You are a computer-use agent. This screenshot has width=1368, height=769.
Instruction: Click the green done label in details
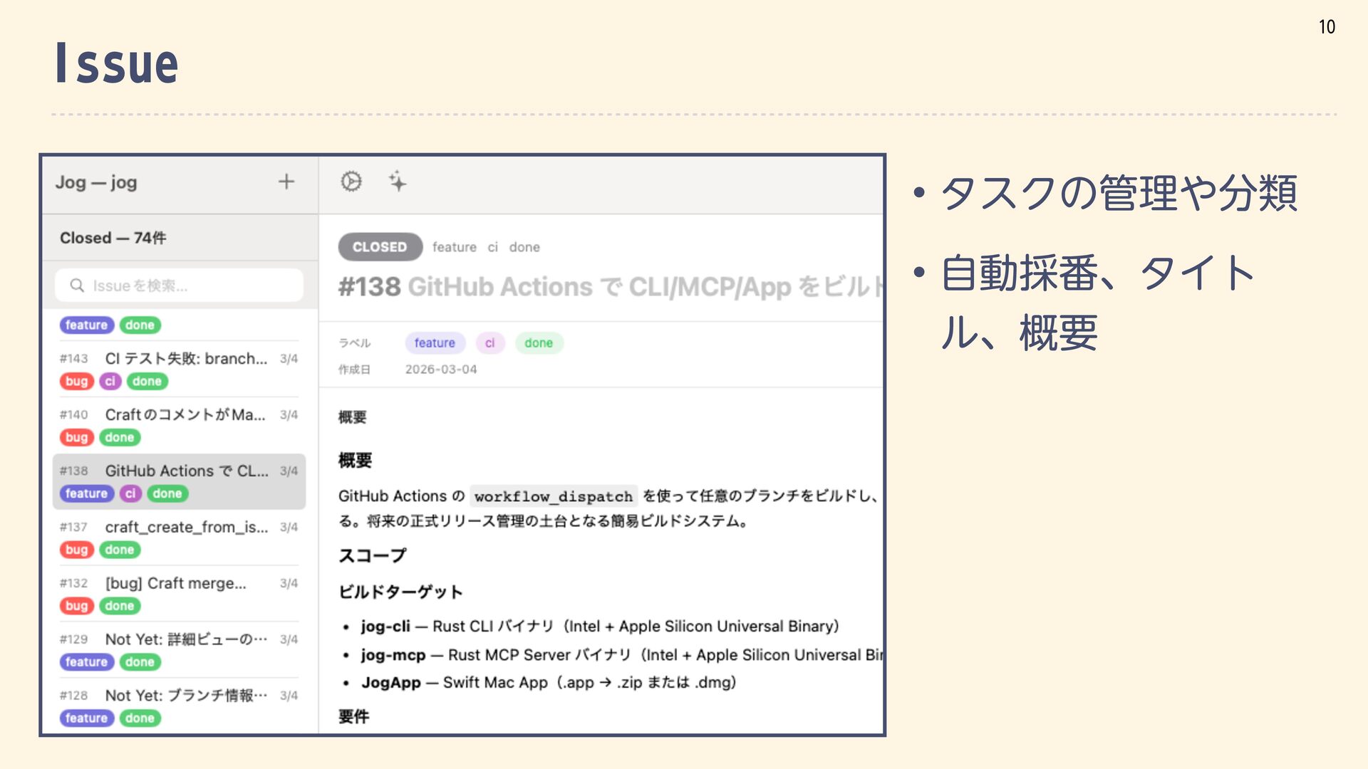[x=539, y=343]
